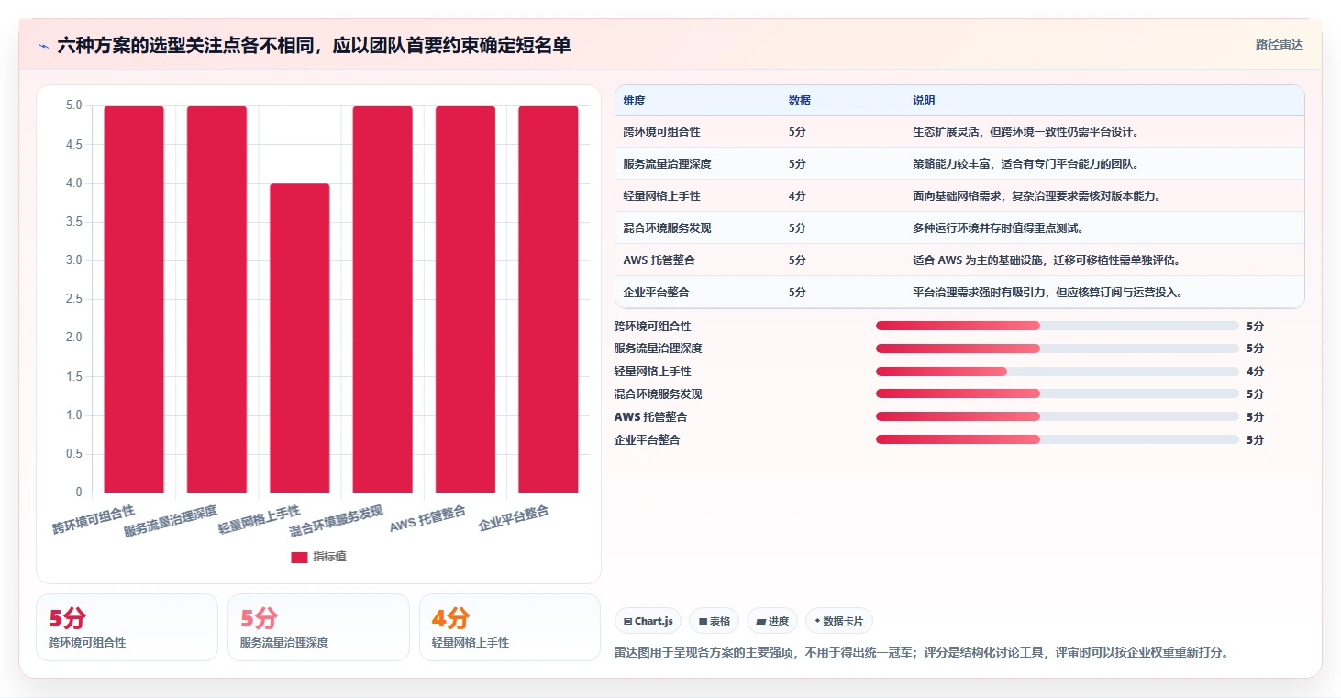Click the lightning icon beside the title
This screenshot has height=698, width=1341.
[44, 45]
